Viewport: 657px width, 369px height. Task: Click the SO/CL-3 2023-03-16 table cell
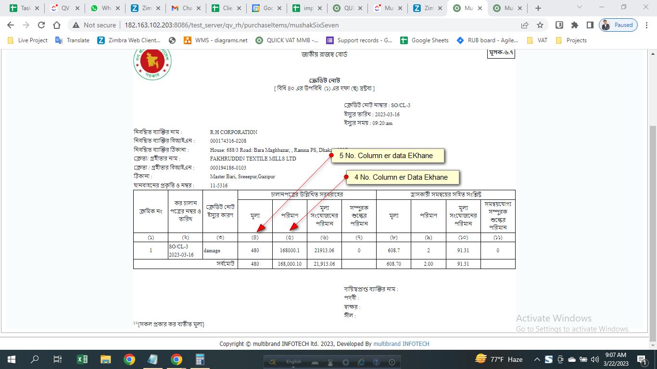(185, 250)
